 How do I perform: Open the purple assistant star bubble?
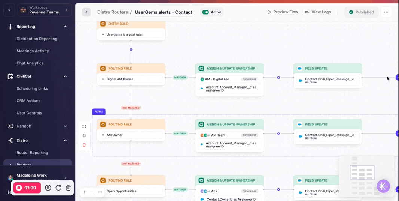(384, 186)
